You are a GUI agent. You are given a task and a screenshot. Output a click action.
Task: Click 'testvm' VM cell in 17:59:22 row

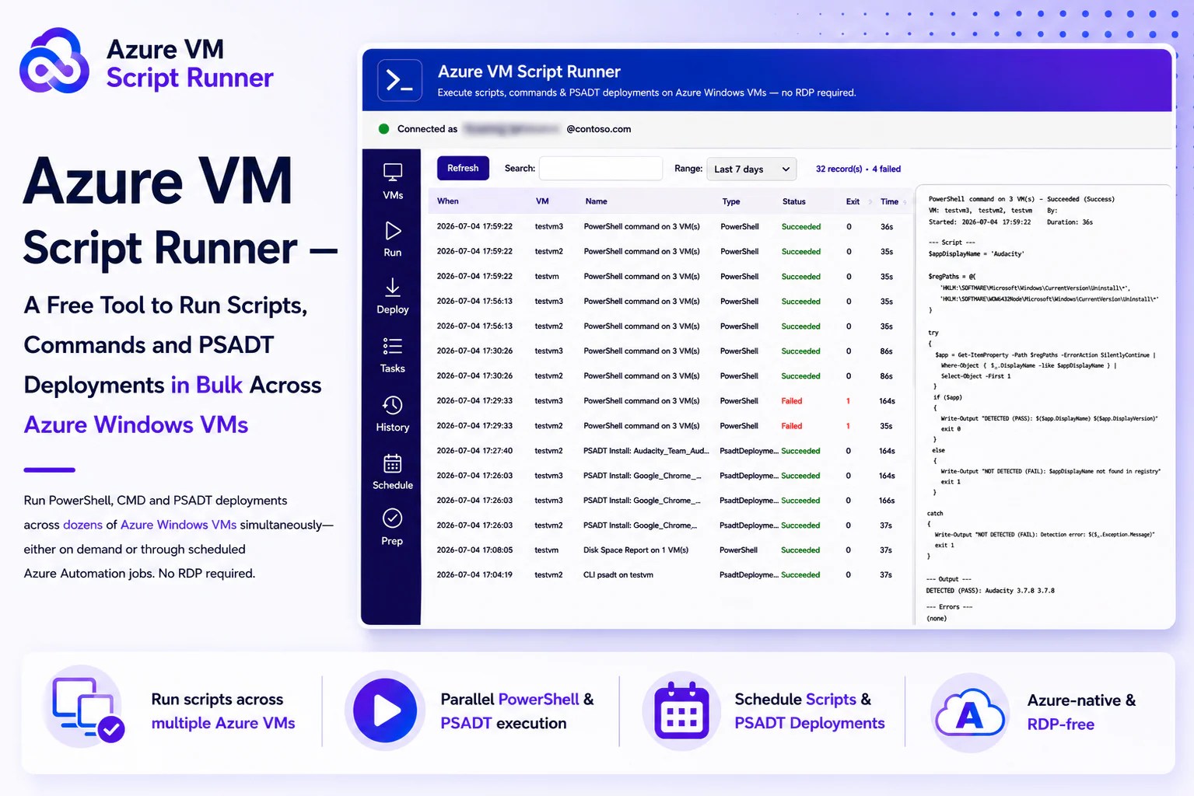[547, 277]
